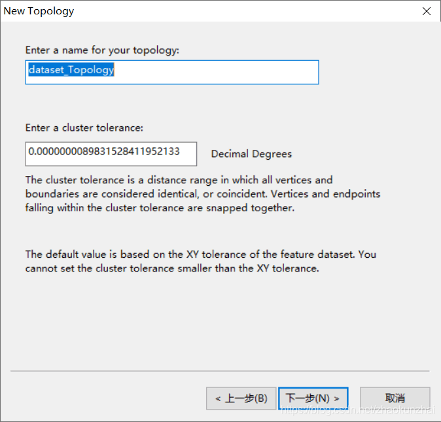441x422 pixels.
Task: Cancel the wizard with 取消 button
Action: click(x=395, y=398)
